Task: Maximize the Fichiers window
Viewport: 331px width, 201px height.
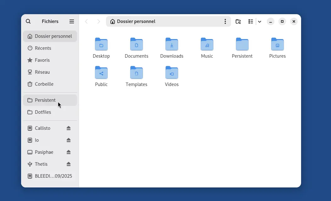Action: tap(282, 21)
